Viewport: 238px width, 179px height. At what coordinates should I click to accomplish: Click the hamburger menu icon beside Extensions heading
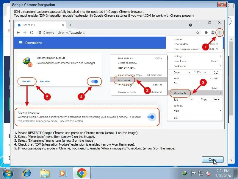coord(21,42)
